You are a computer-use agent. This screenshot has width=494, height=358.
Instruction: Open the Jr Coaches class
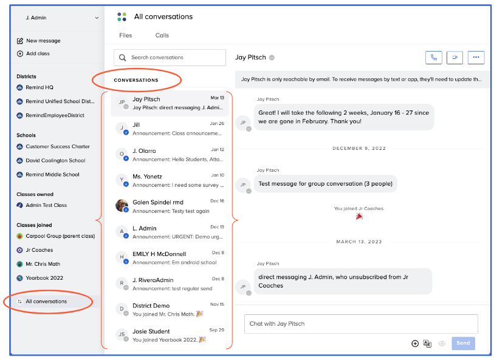click(39, 250)
